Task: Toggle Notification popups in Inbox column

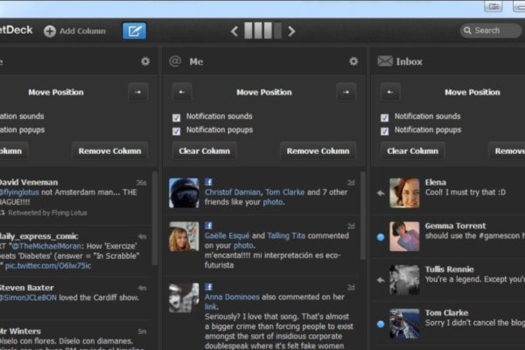Action: pyautogui.click(x=384, y=131)
